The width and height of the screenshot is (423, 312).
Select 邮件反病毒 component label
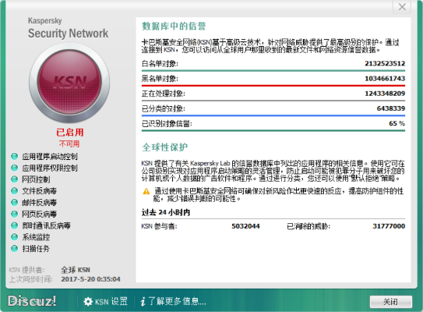click(40, 203)
